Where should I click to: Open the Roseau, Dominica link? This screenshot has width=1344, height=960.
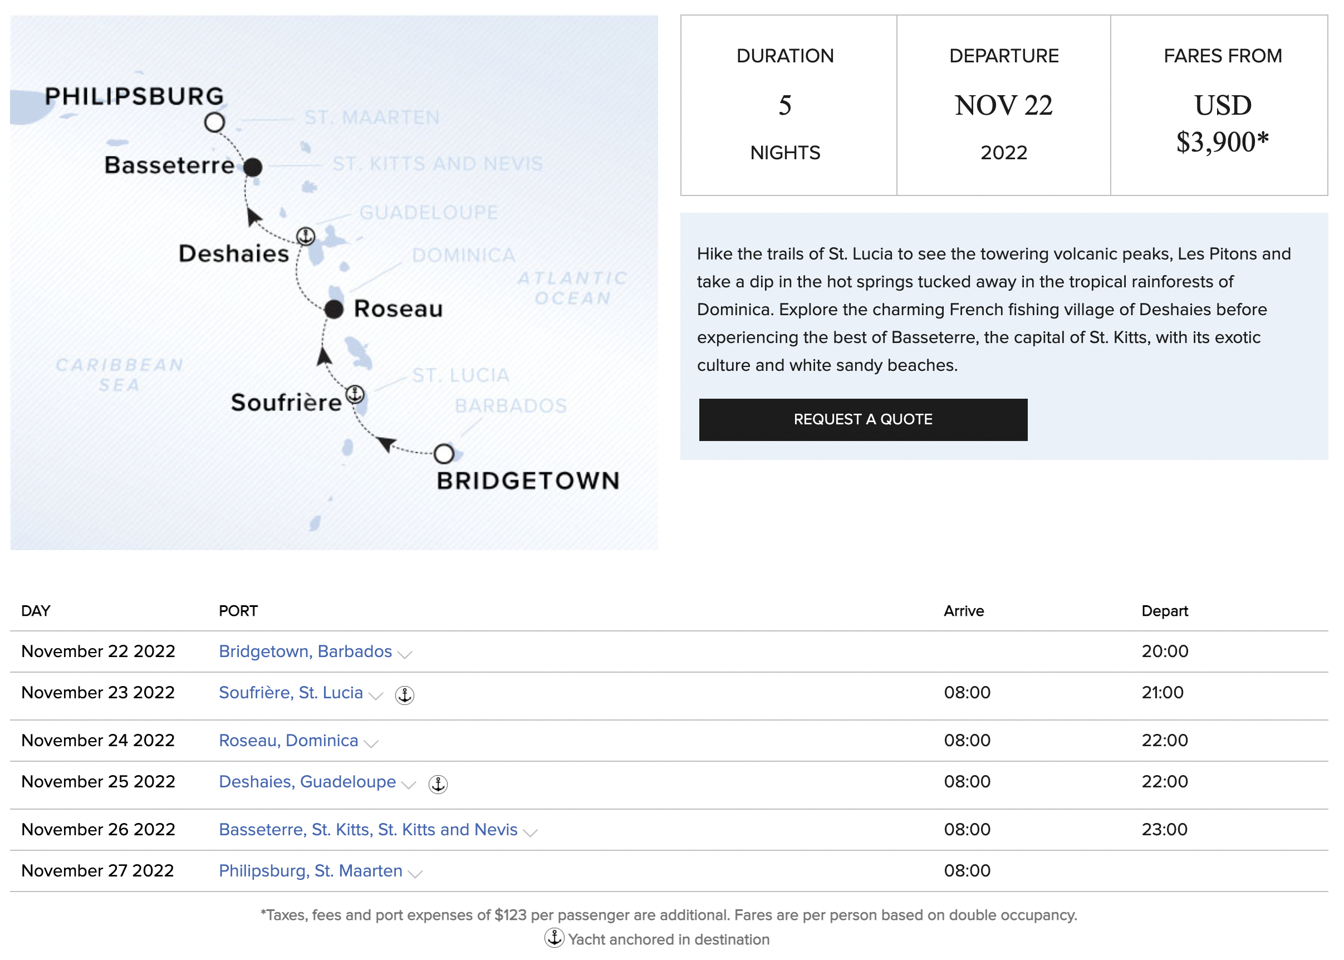pos(288,740)
